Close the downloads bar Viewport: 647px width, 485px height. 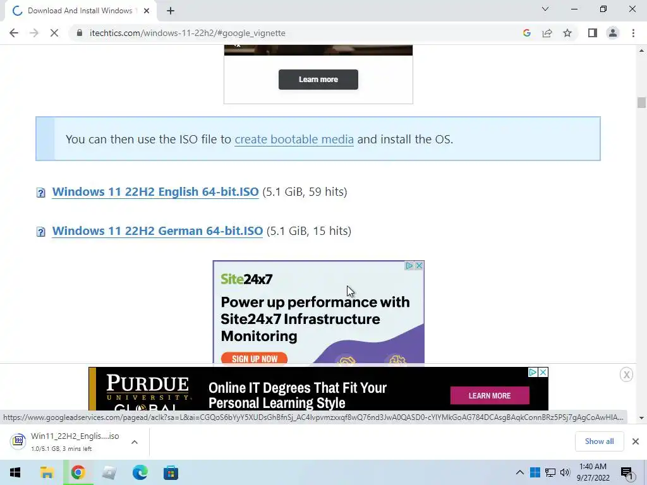tap(636, 441)
